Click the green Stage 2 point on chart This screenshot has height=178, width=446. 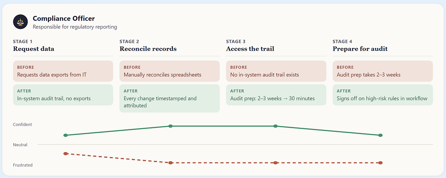[x=170, y=126]
